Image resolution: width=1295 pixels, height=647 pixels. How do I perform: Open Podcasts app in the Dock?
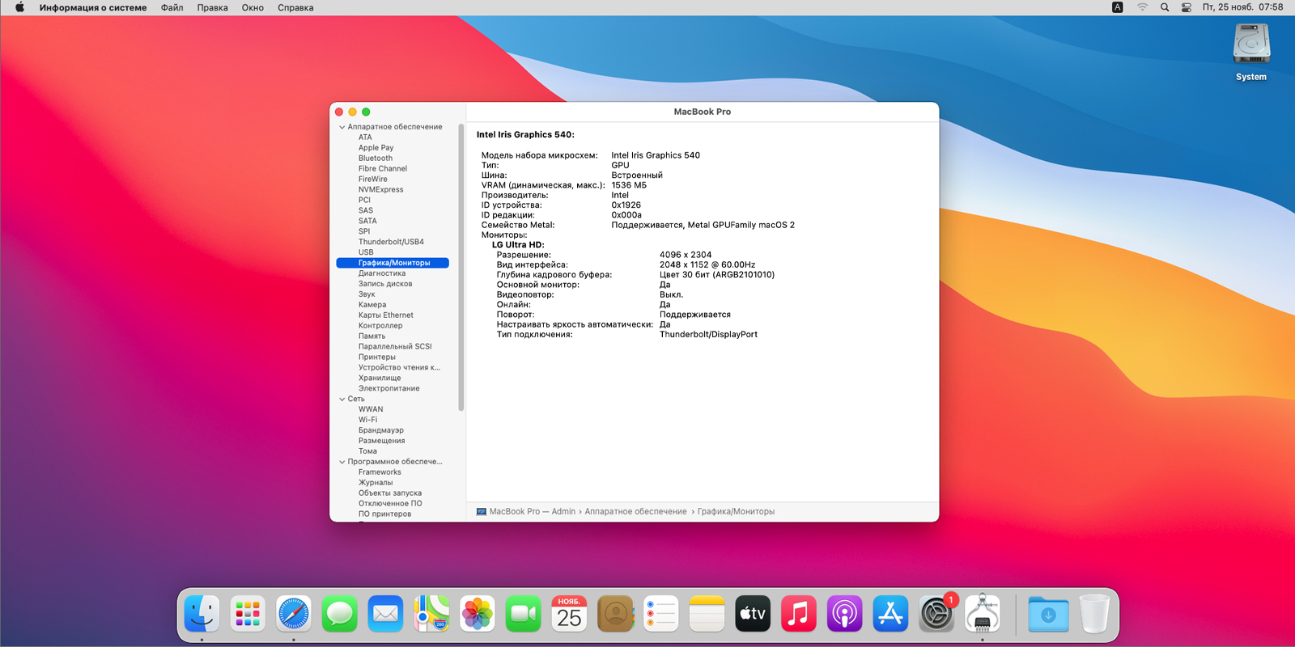(x=845, y=615)
